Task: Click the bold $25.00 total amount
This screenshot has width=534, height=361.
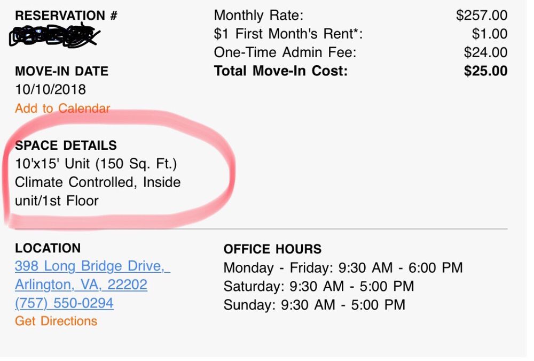Action: coord(485,71)
